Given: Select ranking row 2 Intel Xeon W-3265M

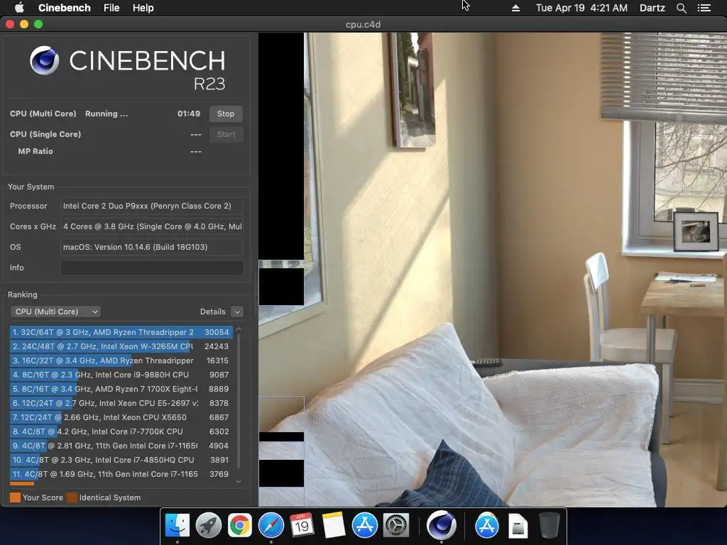Looking at the screenshot, I should 121,346.
